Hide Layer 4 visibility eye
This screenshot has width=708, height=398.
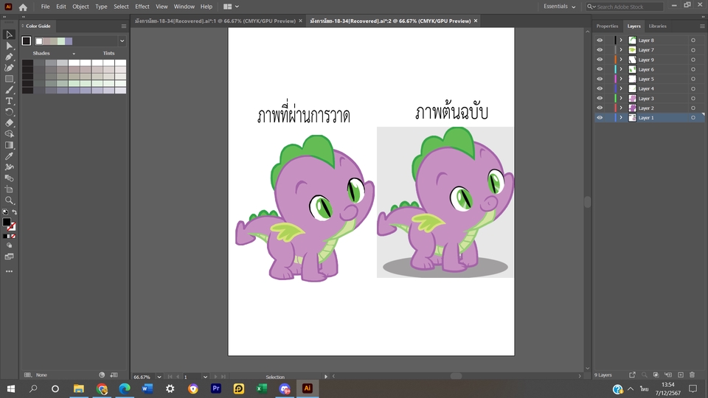[600, 88]
